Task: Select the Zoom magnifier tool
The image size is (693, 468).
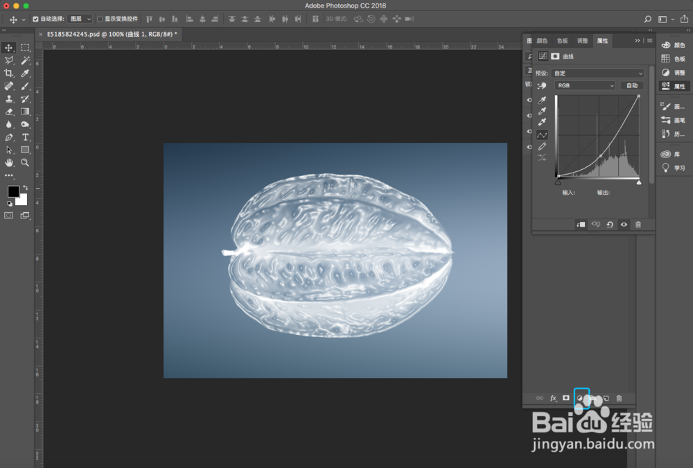Action: pyautogui.click(x=25, y=163)
